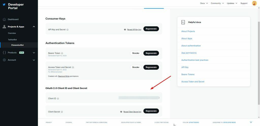
Task: Collapse the Projects & Apps section
Action: [x=34, y=27]
